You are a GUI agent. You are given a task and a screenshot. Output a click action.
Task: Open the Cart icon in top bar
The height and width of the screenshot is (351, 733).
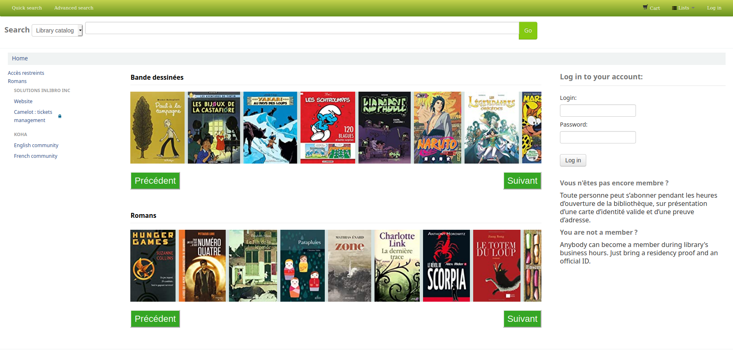coord(651,8)
